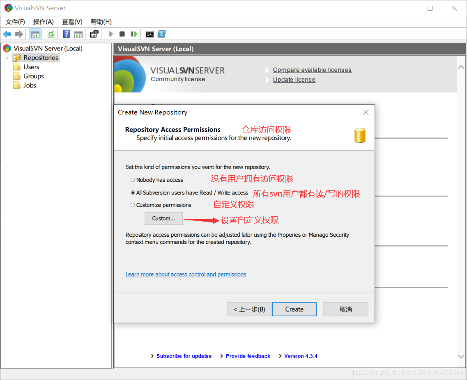467x380 pixels.
Task: Select the Jobs tree item label
Action: [30, 85]
